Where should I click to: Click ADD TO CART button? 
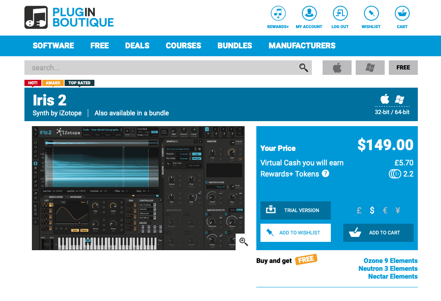[378, 233]
